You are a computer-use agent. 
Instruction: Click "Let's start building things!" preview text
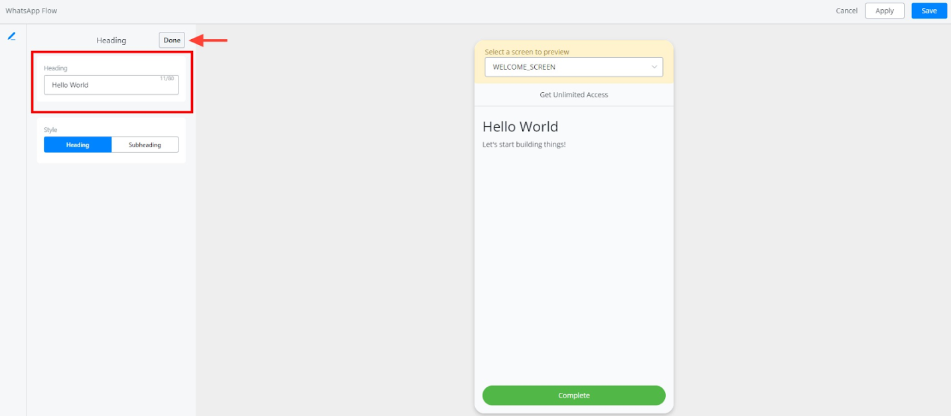524,144
